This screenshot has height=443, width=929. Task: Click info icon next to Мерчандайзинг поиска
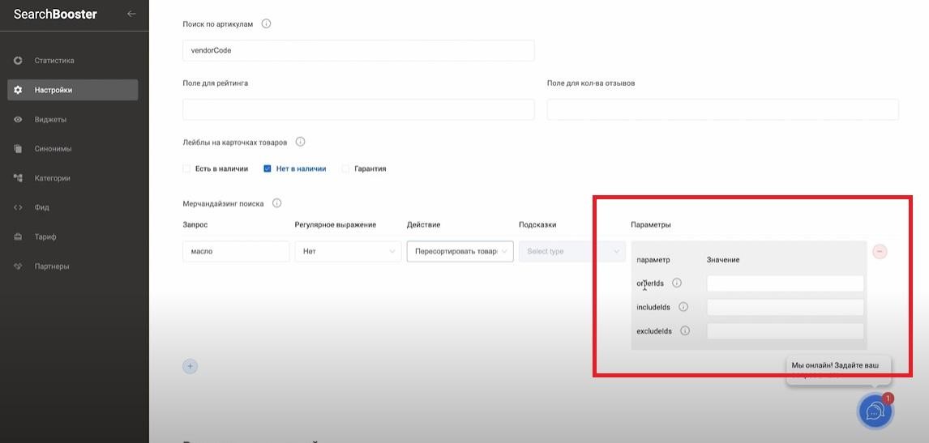pos(276,203)
